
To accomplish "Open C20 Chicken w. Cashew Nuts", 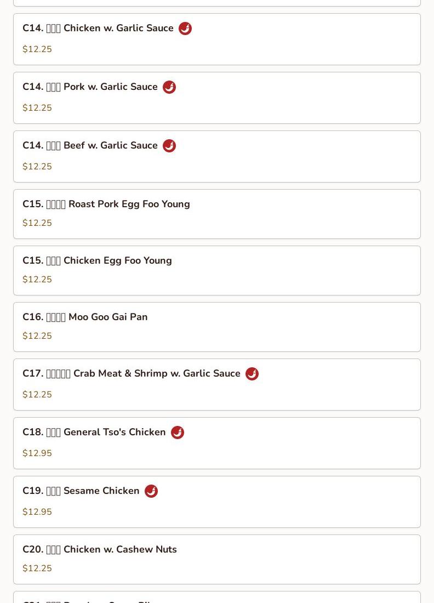I will point(217,560).
